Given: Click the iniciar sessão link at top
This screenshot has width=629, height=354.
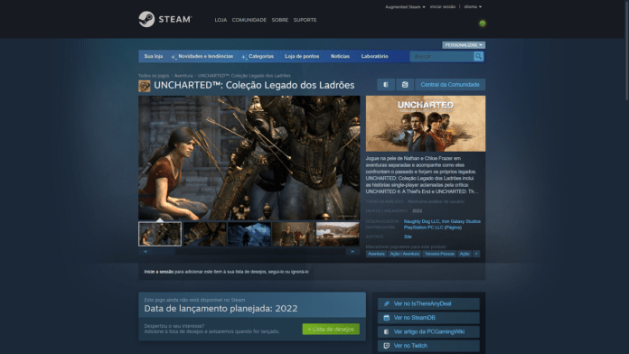Looking at the screenshot, I should pyautogui.click(x=443, y=7).
